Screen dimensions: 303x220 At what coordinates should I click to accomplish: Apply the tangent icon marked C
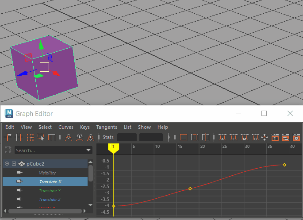256,137
